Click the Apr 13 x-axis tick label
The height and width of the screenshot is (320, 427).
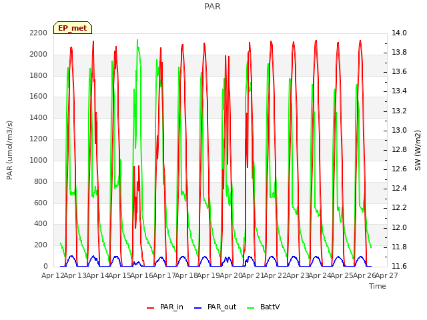coord(75,275)
